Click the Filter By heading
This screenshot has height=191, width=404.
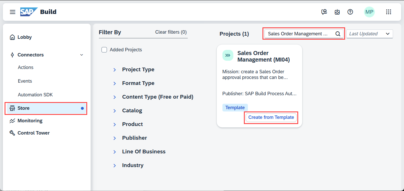pyautogui.click(x=110, y=32)
